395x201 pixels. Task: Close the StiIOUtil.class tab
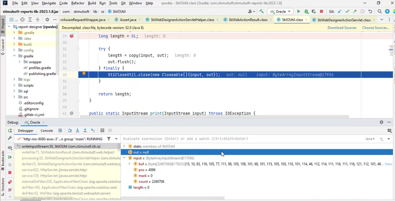click(306, 20)
